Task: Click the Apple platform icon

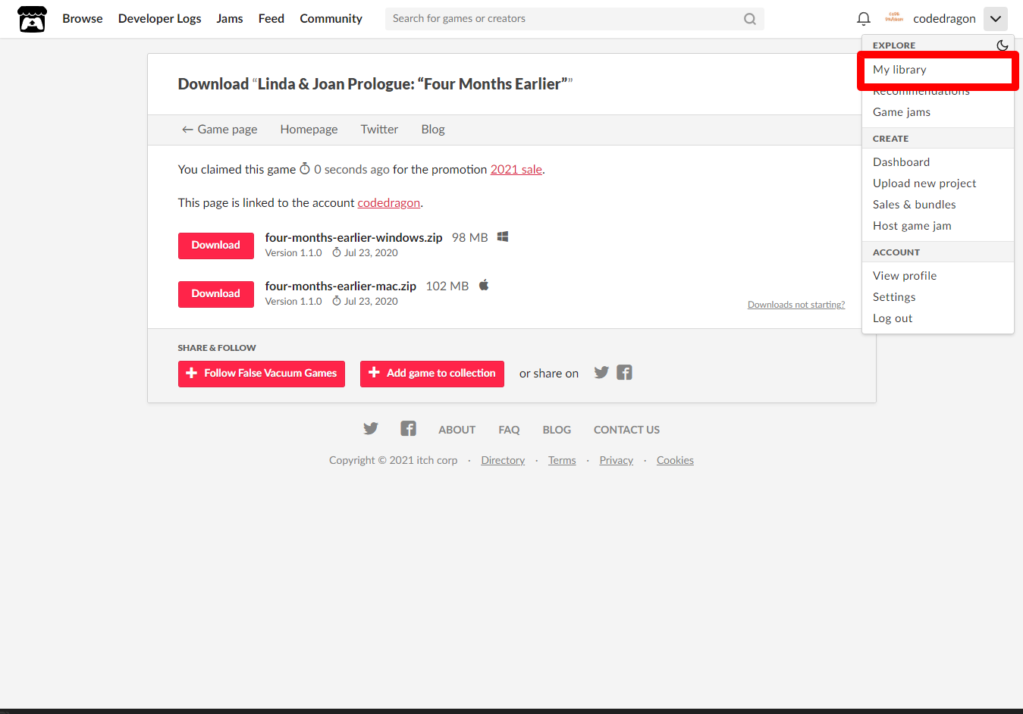Action: pos(484,286)
